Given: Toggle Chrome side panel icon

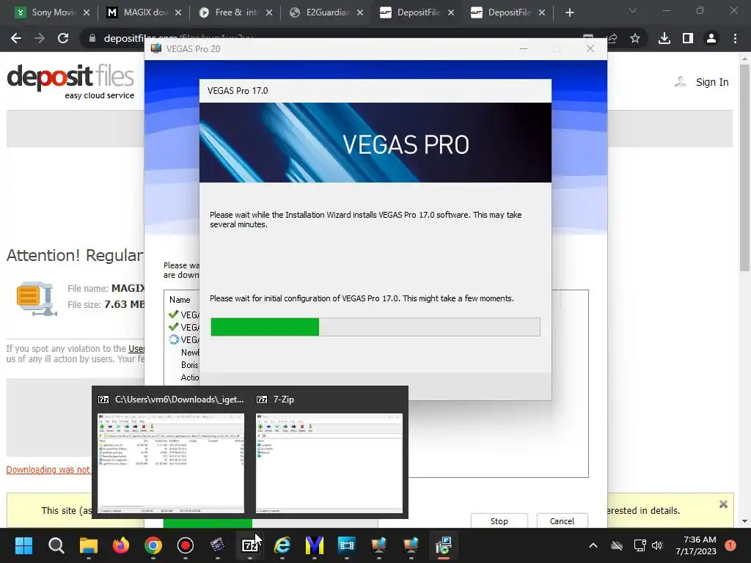Looking at the screenshot, I should click(x=688, y=38).
